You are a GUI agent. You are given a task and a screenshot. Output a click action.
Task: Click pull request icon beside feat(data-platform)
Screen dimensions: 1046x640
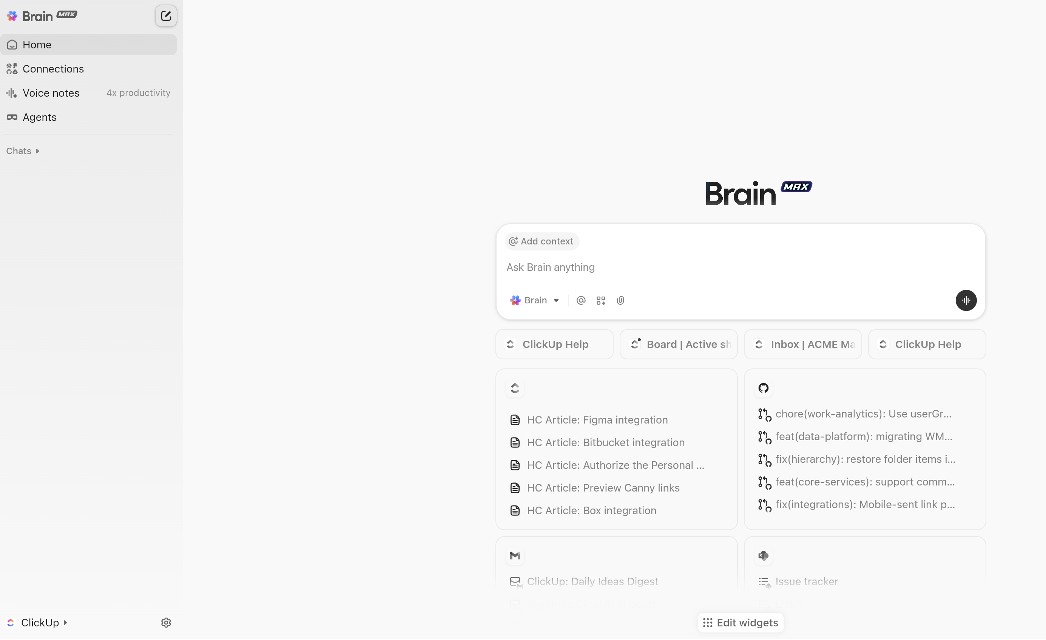click(x=764, y=437)
